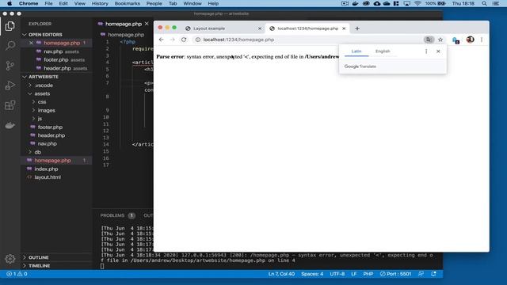Open the Wi-Fi menu bar icon

pyautogui.click(x=417, y=3)
